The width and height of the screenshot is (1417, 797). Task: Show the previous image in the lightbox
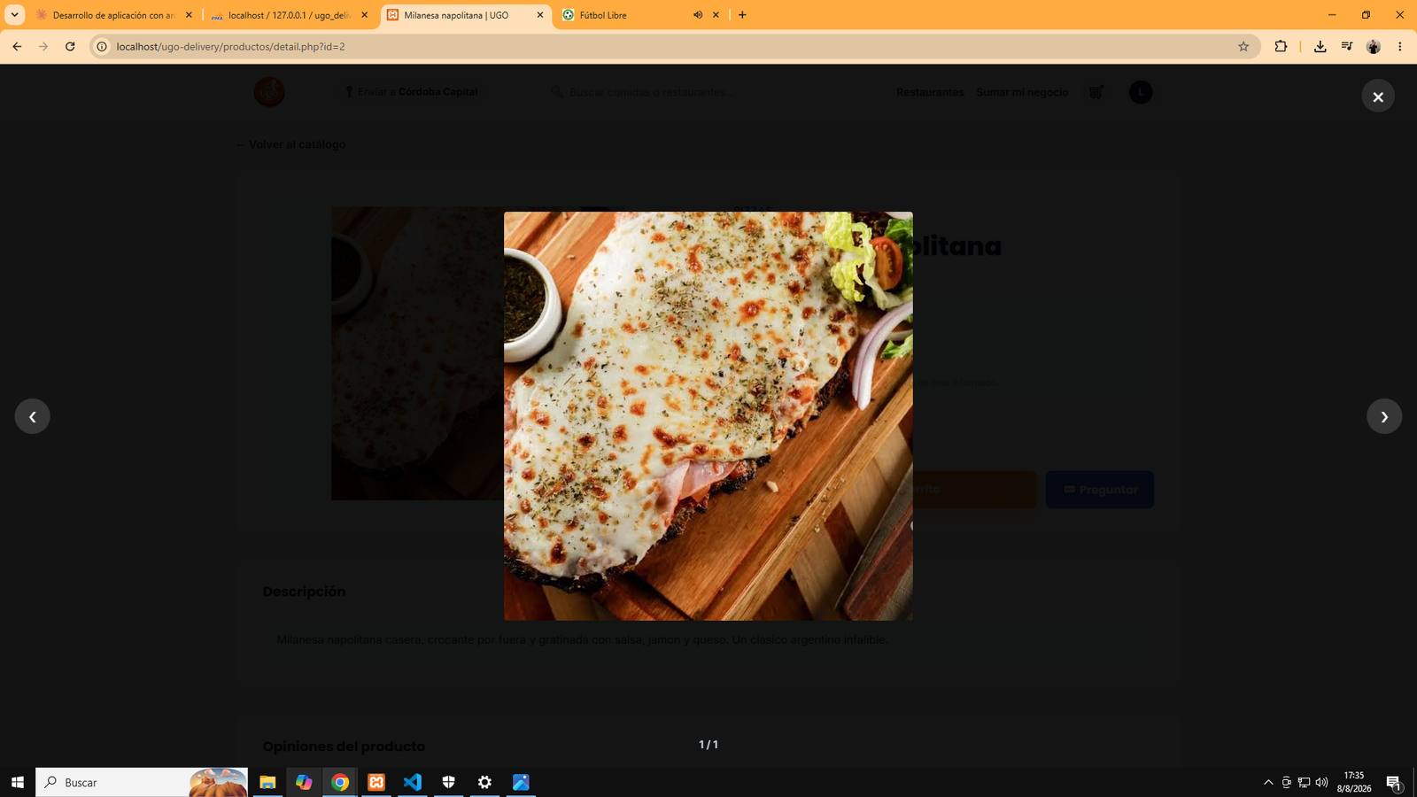pos(33,416)
